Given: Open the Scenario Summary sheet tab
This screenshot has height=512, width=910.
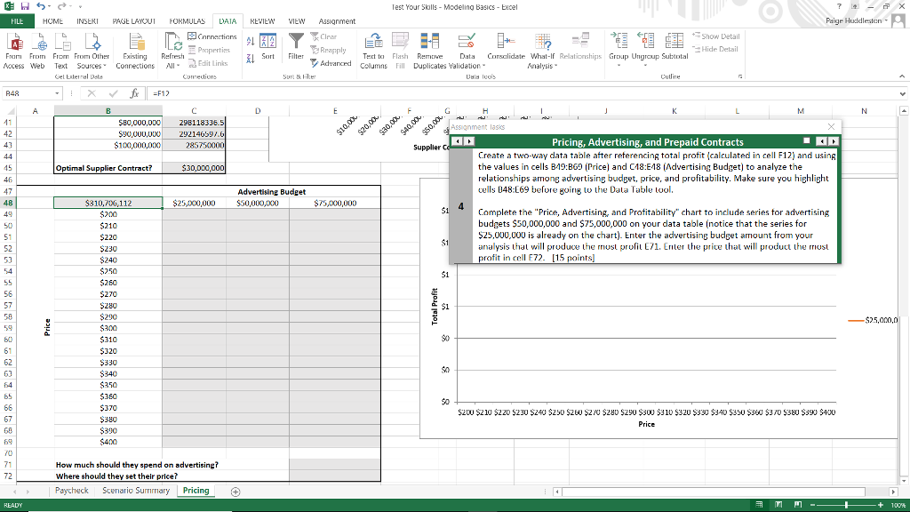Looking at the screenshot, I should pyautogui.click(x=135, y=490).
